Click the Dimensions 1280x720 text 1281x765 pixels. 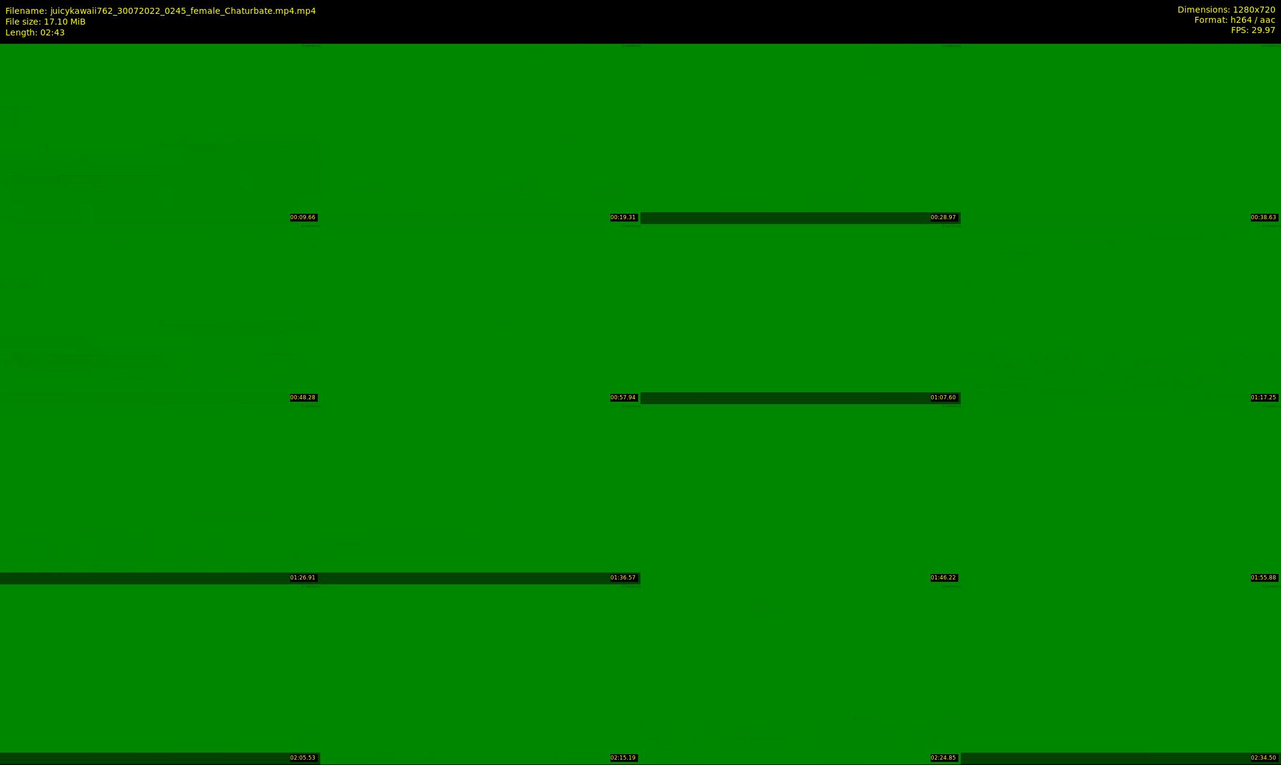click(1226, 10)
